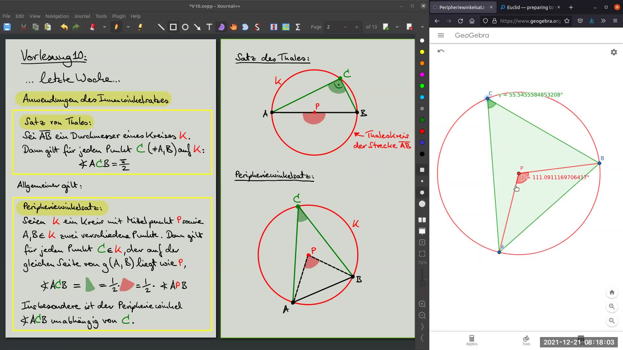Image resolution: width=623 pixels, height=350 pixels.
Task: Switch to the Peripheriewinkelsatz browser tab
Action: [462, 7]
